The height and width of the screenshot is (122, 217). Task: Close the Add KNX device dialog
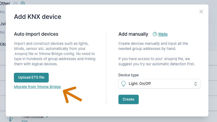(201, 12)
